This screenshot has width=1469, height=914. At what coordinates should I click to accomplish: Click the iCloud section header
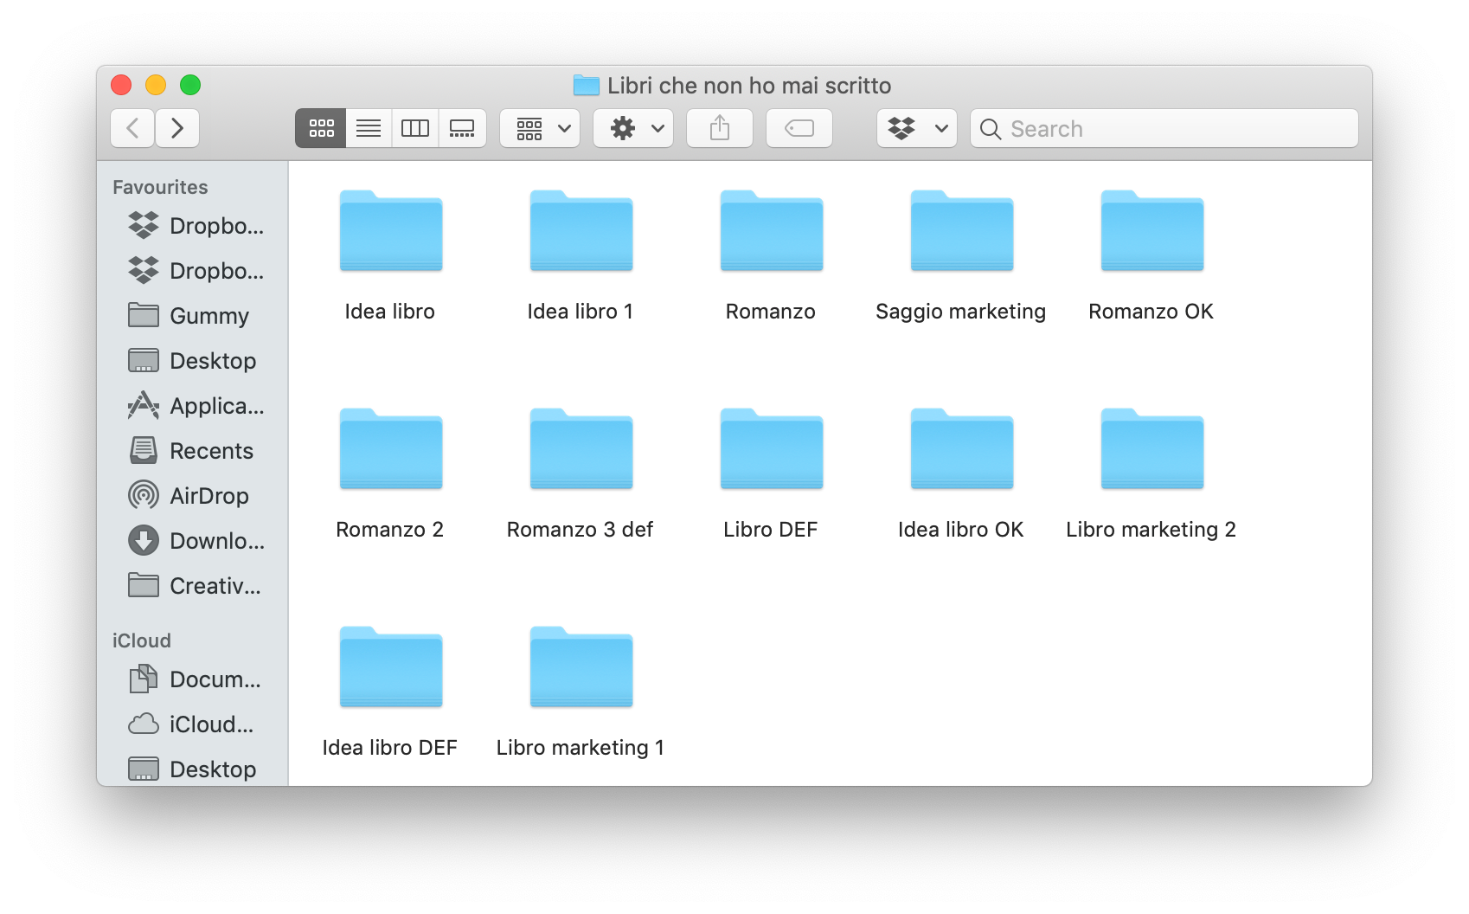pyautogui.click(x=142, y=640)
